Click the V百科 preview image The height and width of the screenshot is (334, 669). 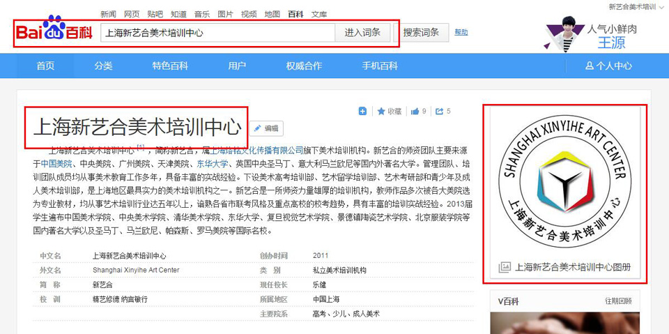click(x=565, y=324)
